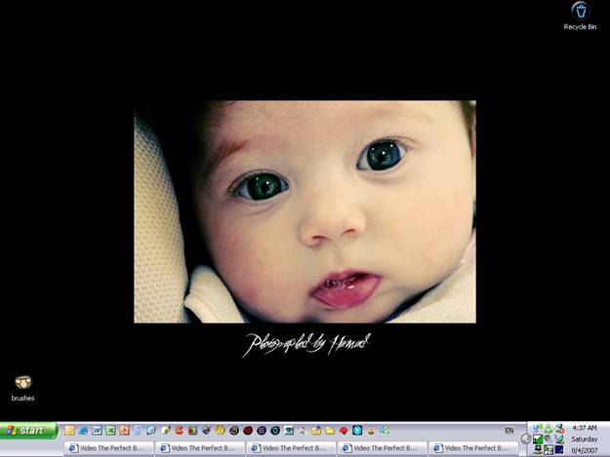Click the red circle C Quick Launch icon
This screenshot has width=610, height=457.
[179, 431]
